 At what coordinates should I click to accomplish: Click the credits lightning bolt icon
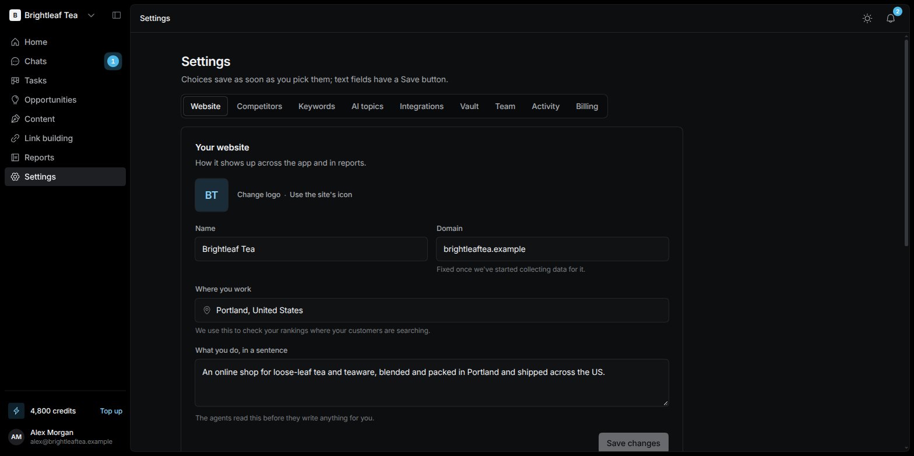pos(16,411)
